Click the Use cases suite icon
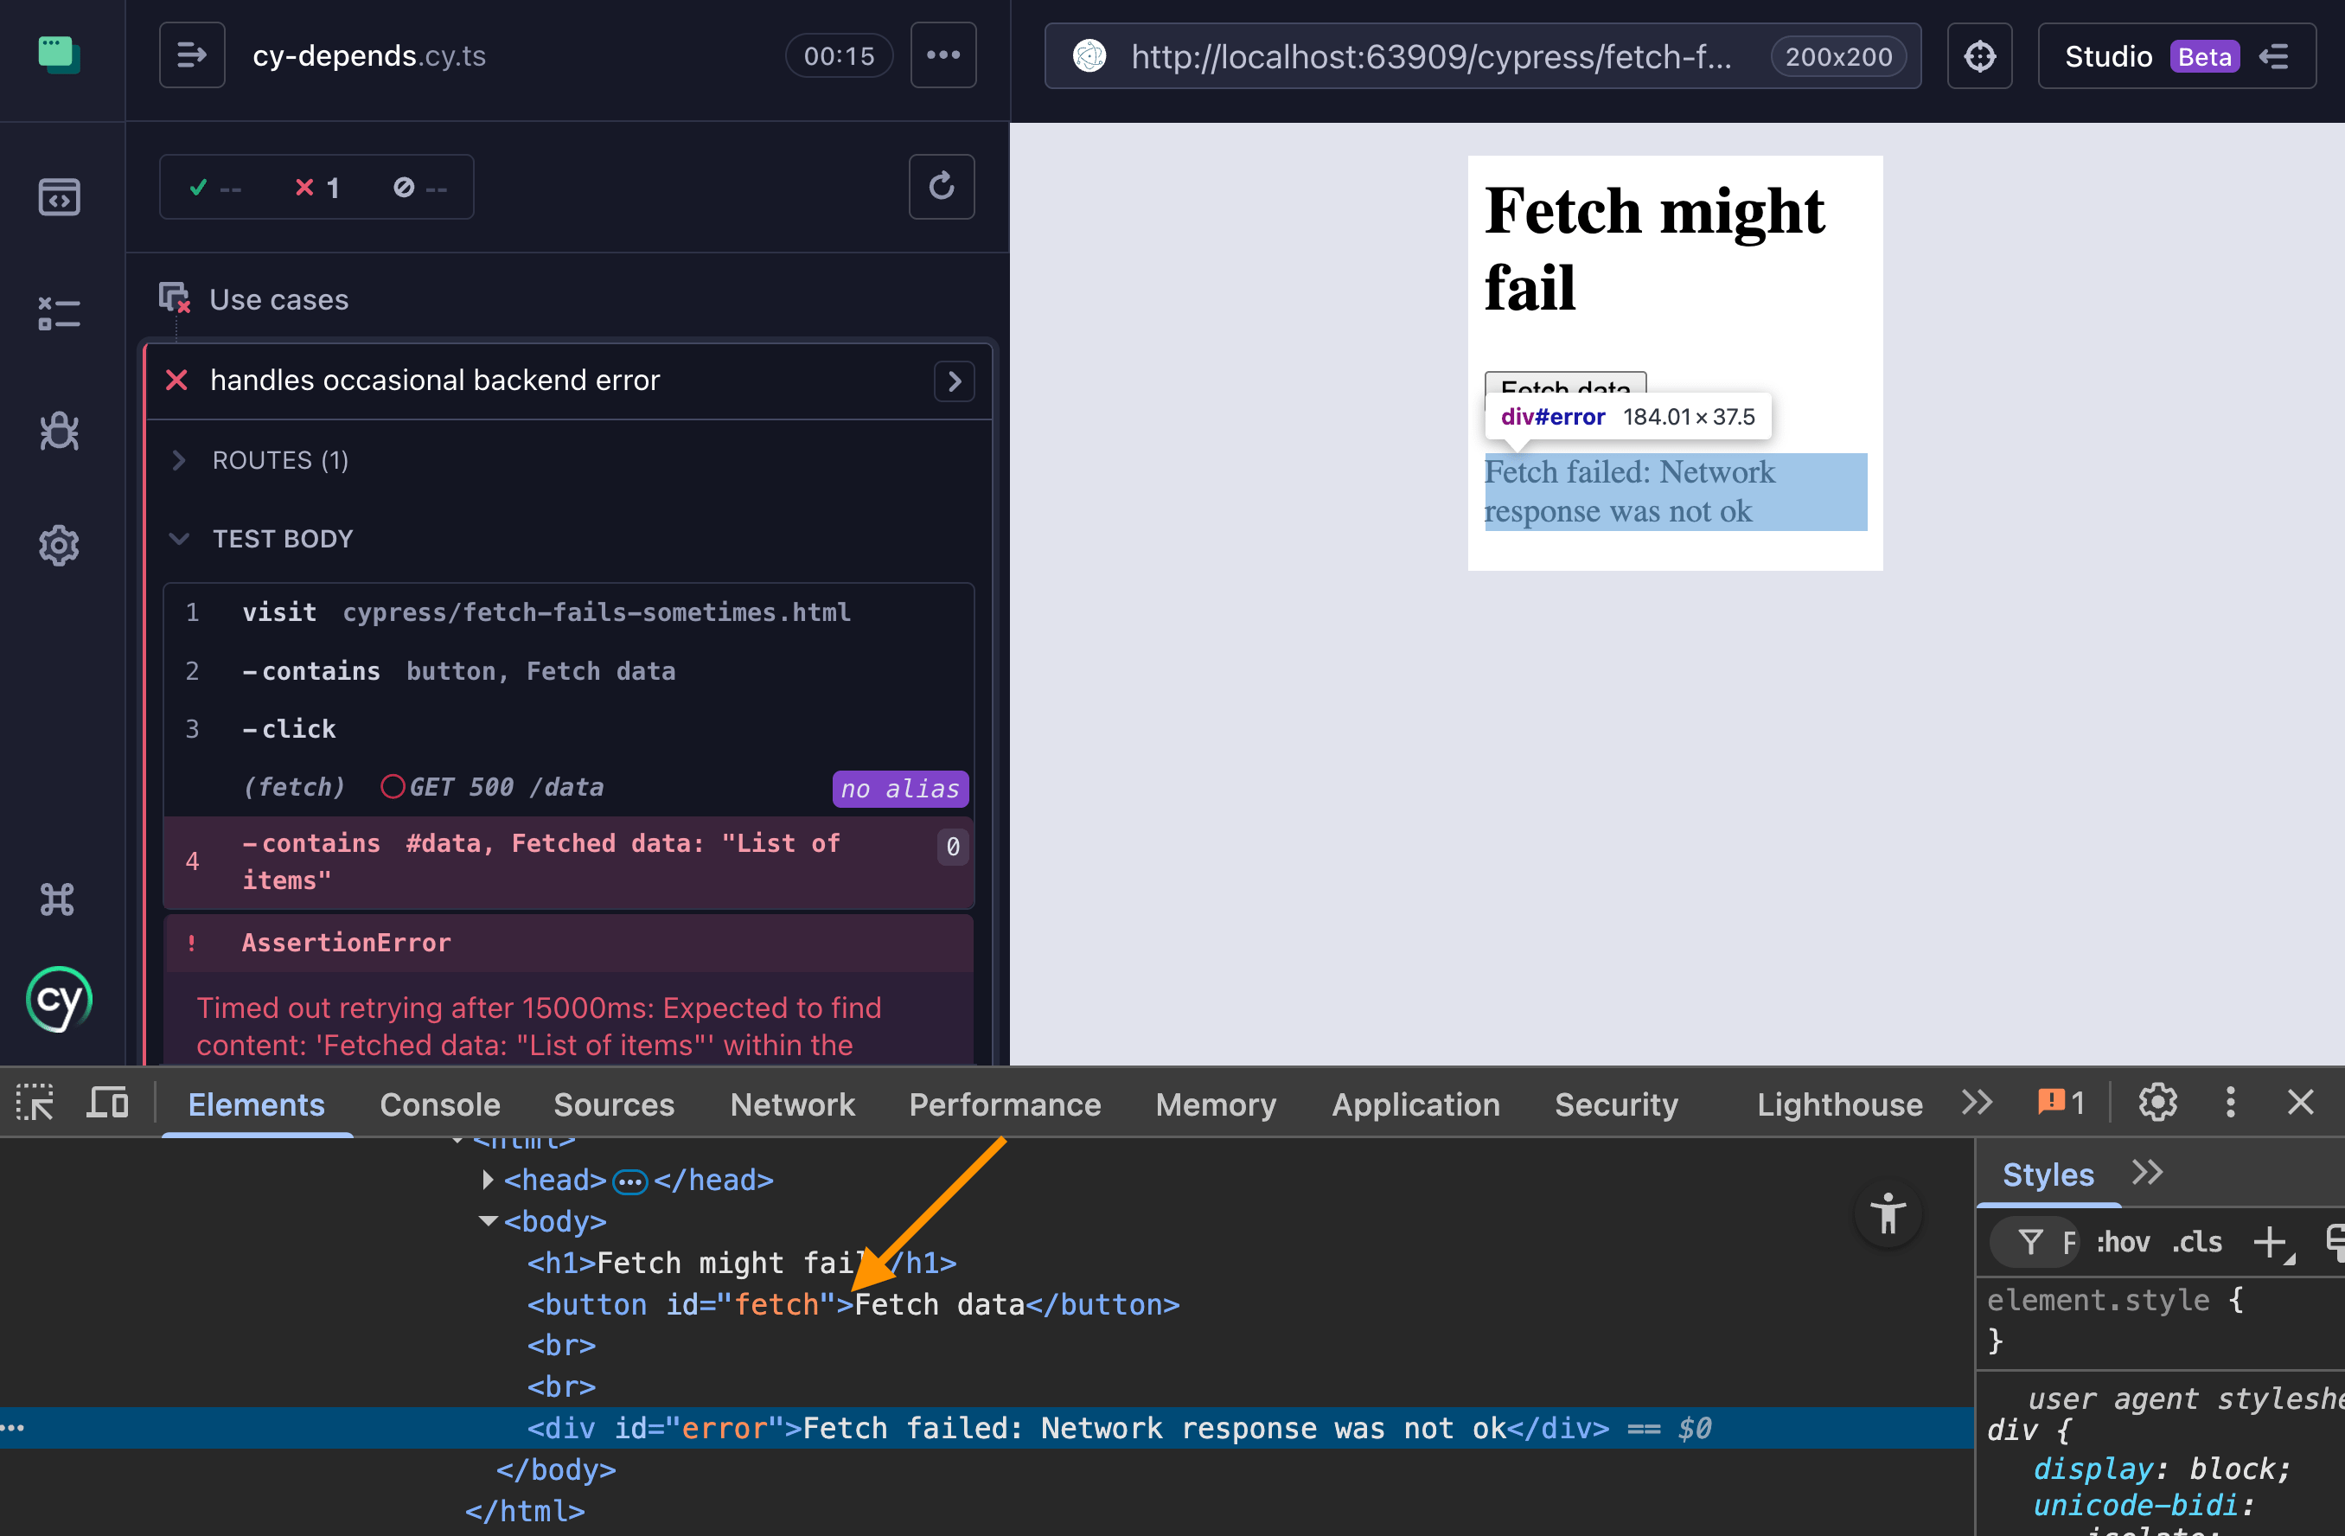 175,298
